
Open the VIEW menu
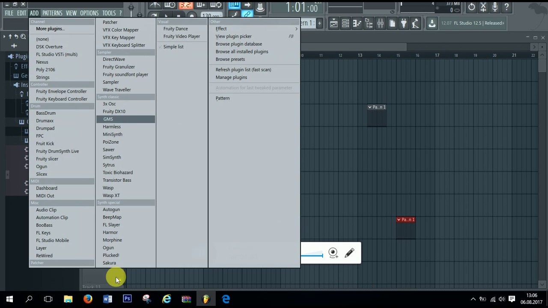(71, 13)
